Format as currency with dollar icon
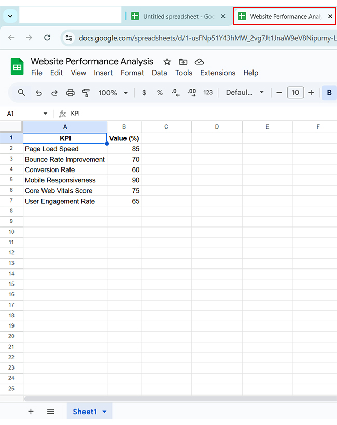 click(144, 93)
